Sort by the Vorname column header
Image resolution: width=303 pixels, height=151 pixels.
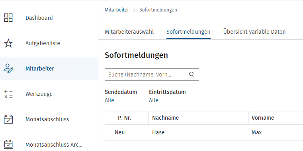pos(276,118)
